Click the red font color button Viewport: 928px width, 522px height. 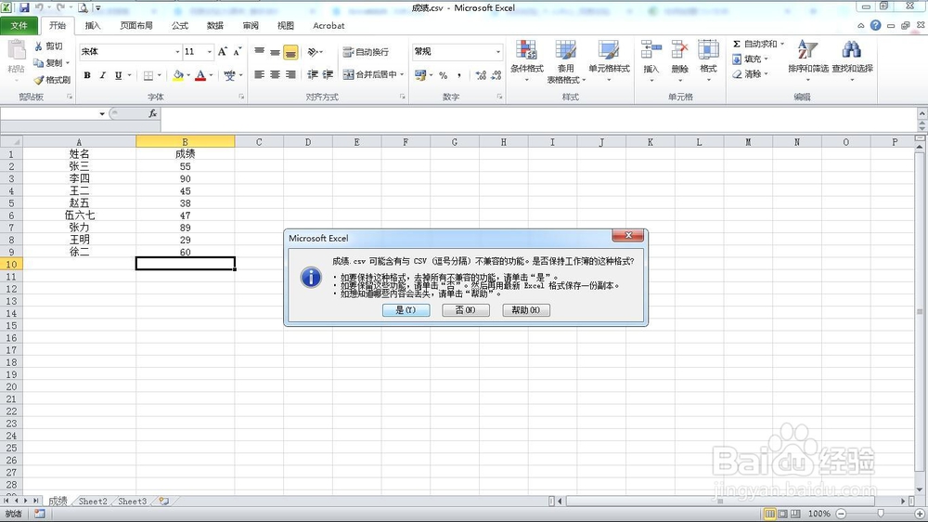click(x=200, y=75)
